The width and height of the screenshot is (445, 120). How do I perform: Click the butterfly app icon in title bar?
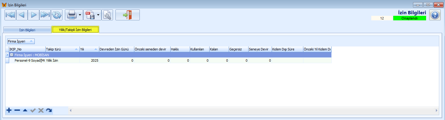[x=4, y=5]
